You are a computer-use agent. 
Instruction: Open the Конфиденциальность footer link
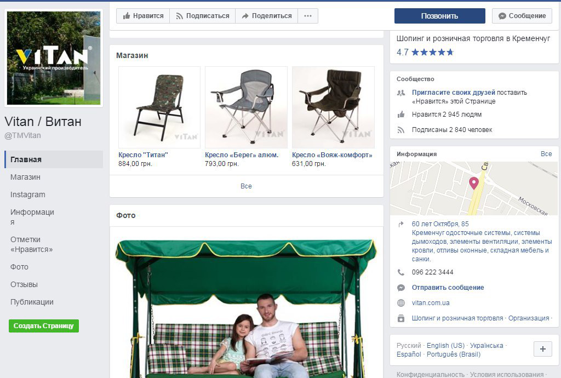point(431,374)
